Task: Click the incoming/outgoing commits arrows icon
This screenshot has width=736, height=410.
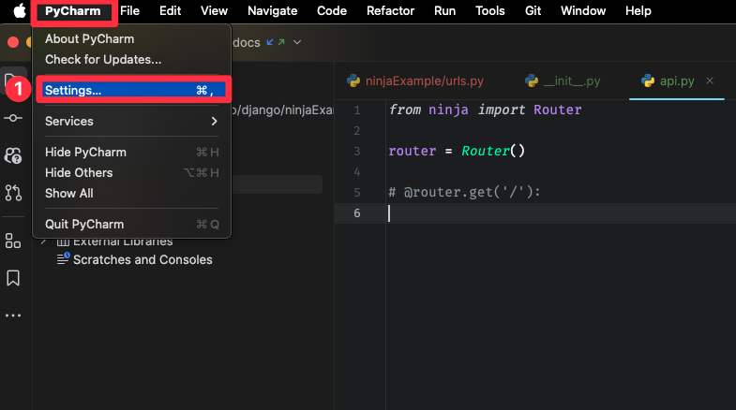Action: point(276,42)
